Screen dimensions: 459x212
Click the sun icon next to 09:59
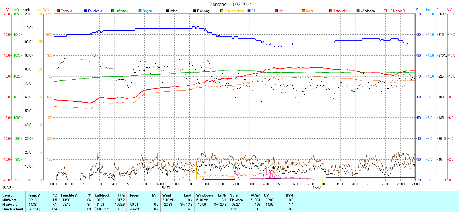13,187
